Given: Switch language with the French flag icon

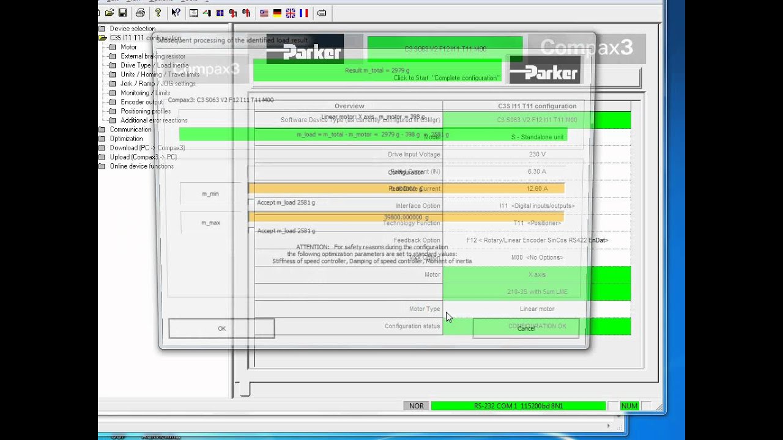Looking at the screenshot, I should (x=303, y=13).
